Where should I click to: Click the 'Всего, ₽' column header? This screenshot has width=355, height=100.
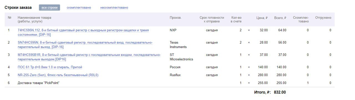click(x=280, y=18)
